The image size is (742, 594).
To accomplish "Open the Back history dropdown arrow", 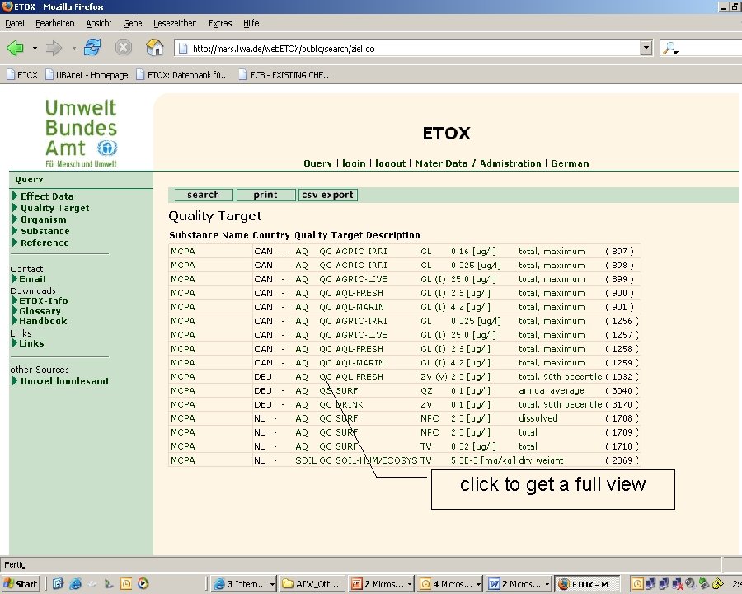I will click(35, 49).
